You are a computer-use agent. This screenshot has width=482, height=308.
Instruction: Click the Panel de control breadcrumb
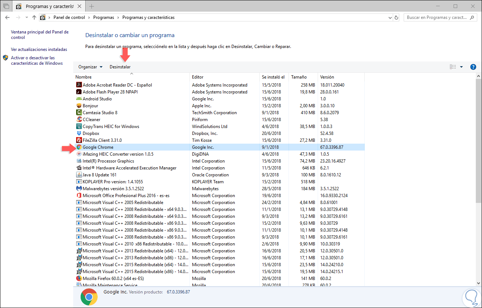[69, 17]
